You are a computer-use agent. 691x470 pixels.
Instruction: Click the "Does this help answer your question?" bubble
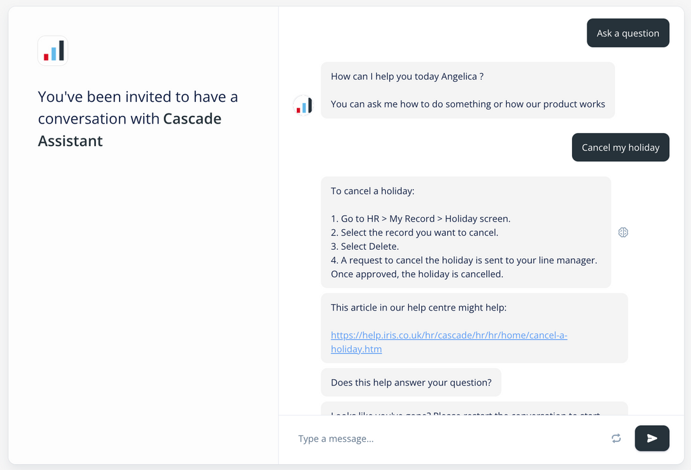point(411,382)
